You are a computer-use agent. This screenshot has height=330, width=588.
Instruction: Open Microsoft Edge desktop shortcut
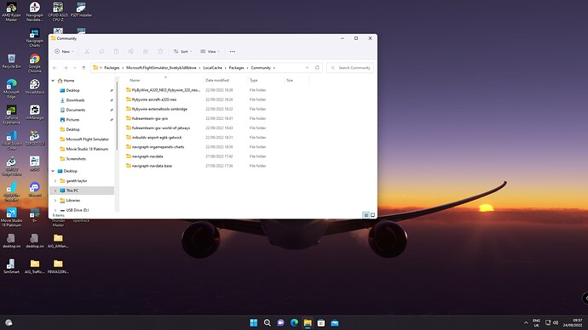pos(12,89)
